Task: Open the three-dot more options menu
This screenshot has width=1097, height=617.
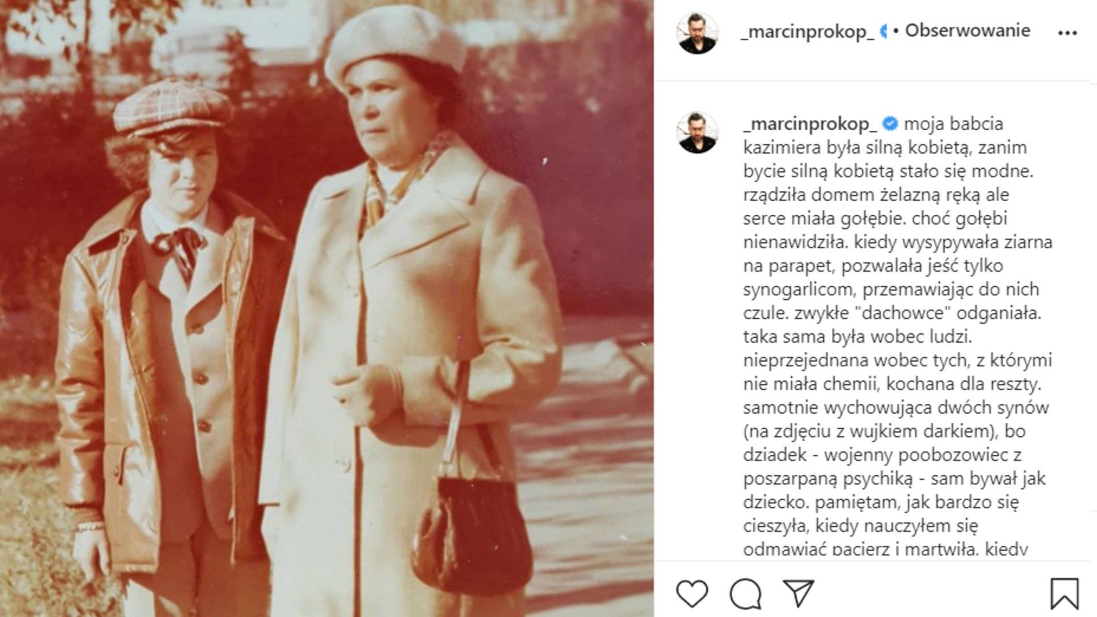Action: tap(1067, 33)
